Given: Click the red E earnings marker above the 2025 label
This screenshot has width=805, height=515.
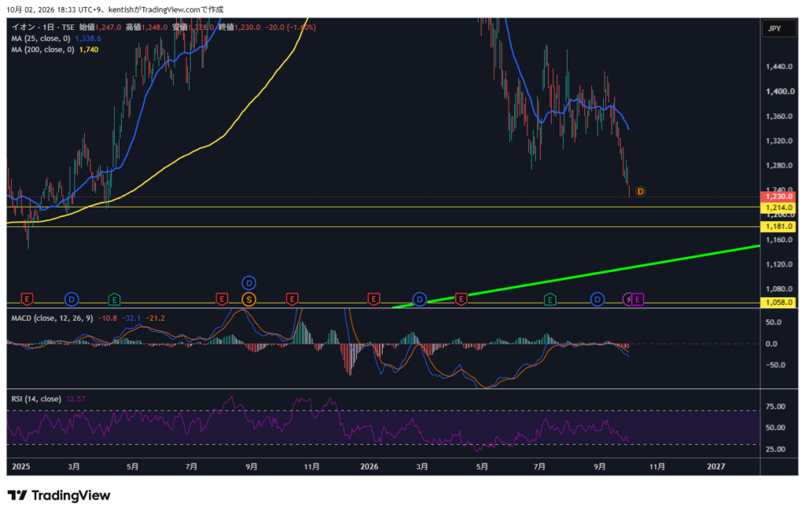Looking at the screenshot, I should pyautogui.click(x=27, y=299).
